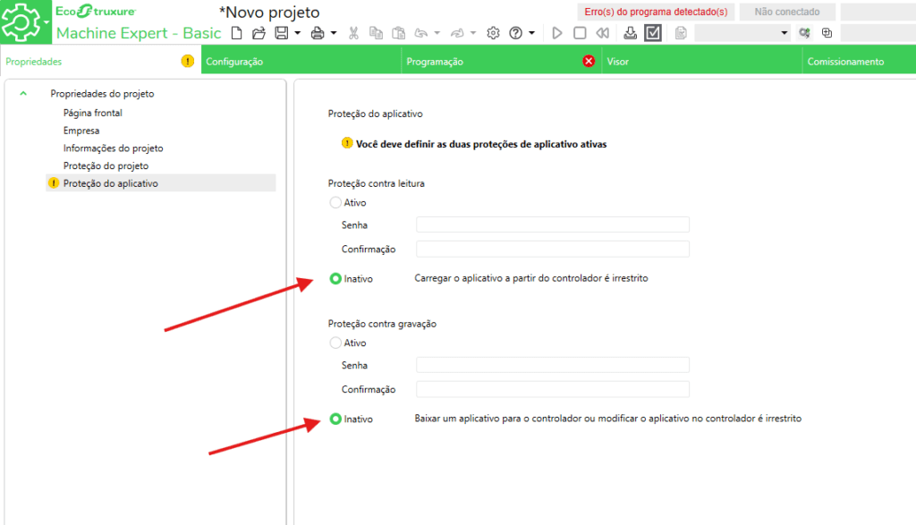Select Inativo under Proteção contra gravação
The width and height of the screenshot is (916, 525).
[x=335, y=419]
